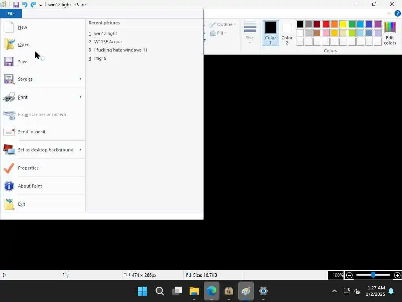
Task: Click the Exit icon
Action: point(9,204)
